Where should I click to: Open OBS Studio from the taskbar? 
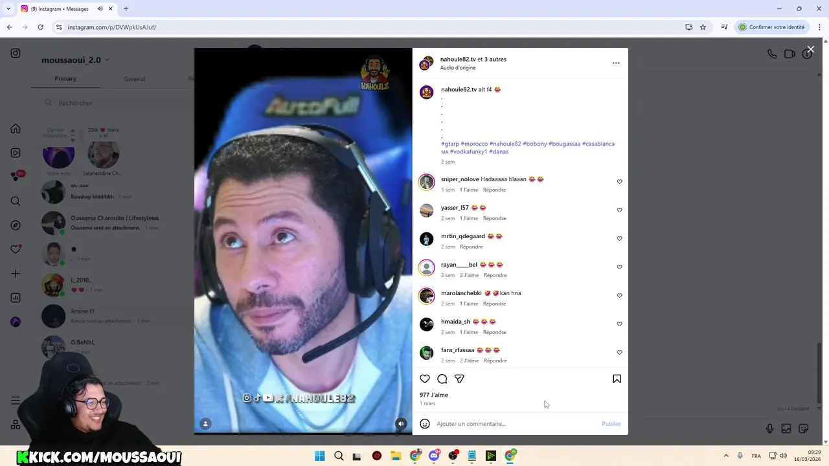pos(453,456)
